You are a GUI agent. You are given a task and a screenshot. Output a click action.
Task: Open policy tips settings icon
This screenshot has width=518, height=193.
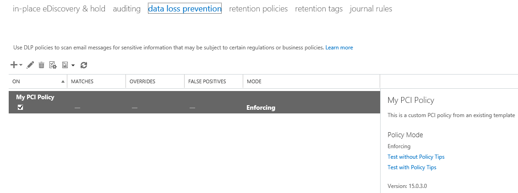click(x=53, y=65)
